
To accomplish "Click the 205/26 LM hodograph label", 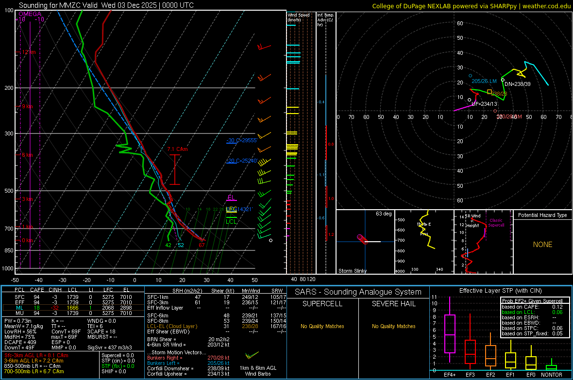I will [484, 81].
